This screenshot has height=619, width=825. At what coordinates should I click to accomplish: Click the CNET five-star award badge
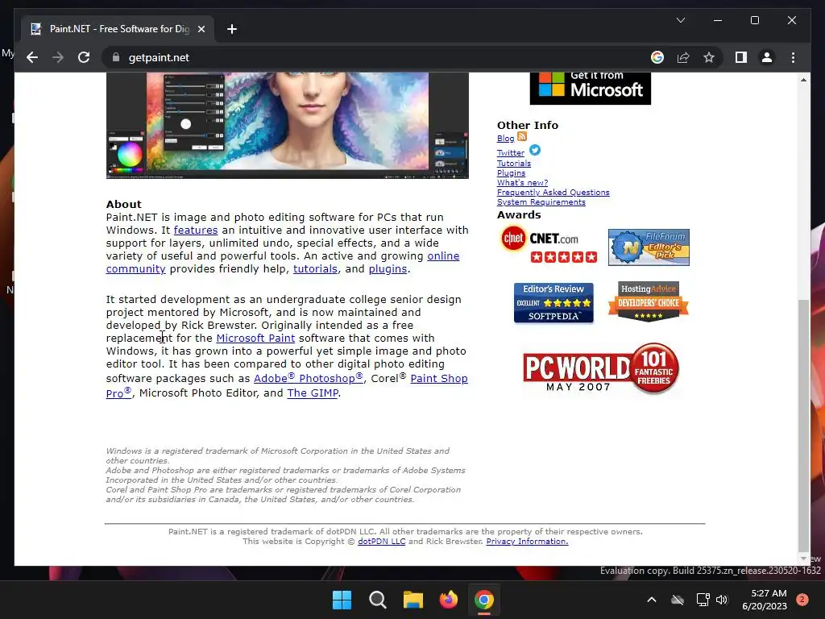[x=549, y=245]
